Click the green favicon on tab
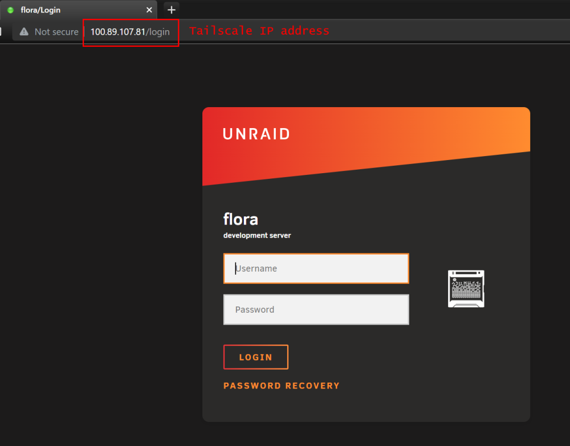Screen dimensions: 570x446 coord(10,10)
